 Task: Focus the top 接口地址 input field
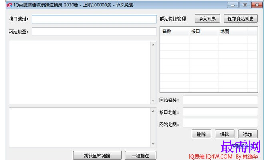94,19
